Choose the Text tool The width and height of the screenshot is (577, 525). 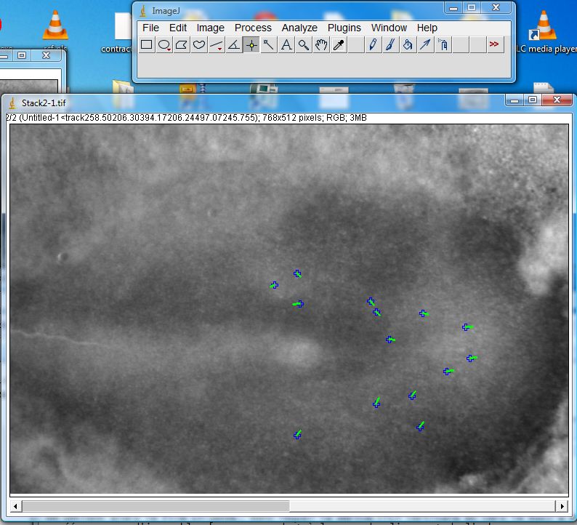click(x=286, y=45)
